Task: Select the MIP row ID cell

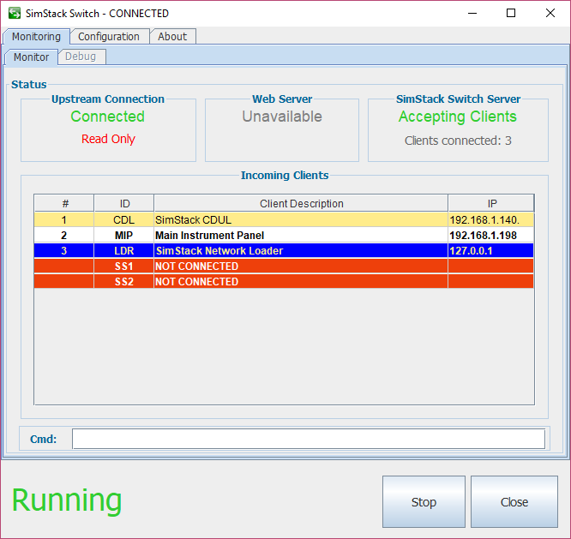Action: (123, 236)
